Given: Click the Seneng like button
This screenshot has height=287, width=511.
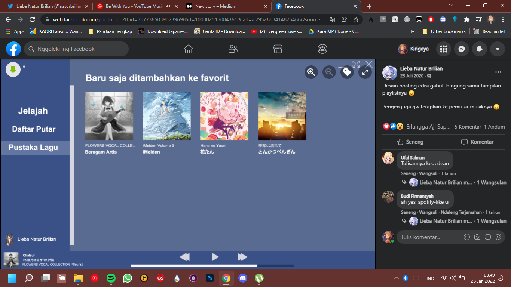Looking at the screenshot, I should [410, 142].
